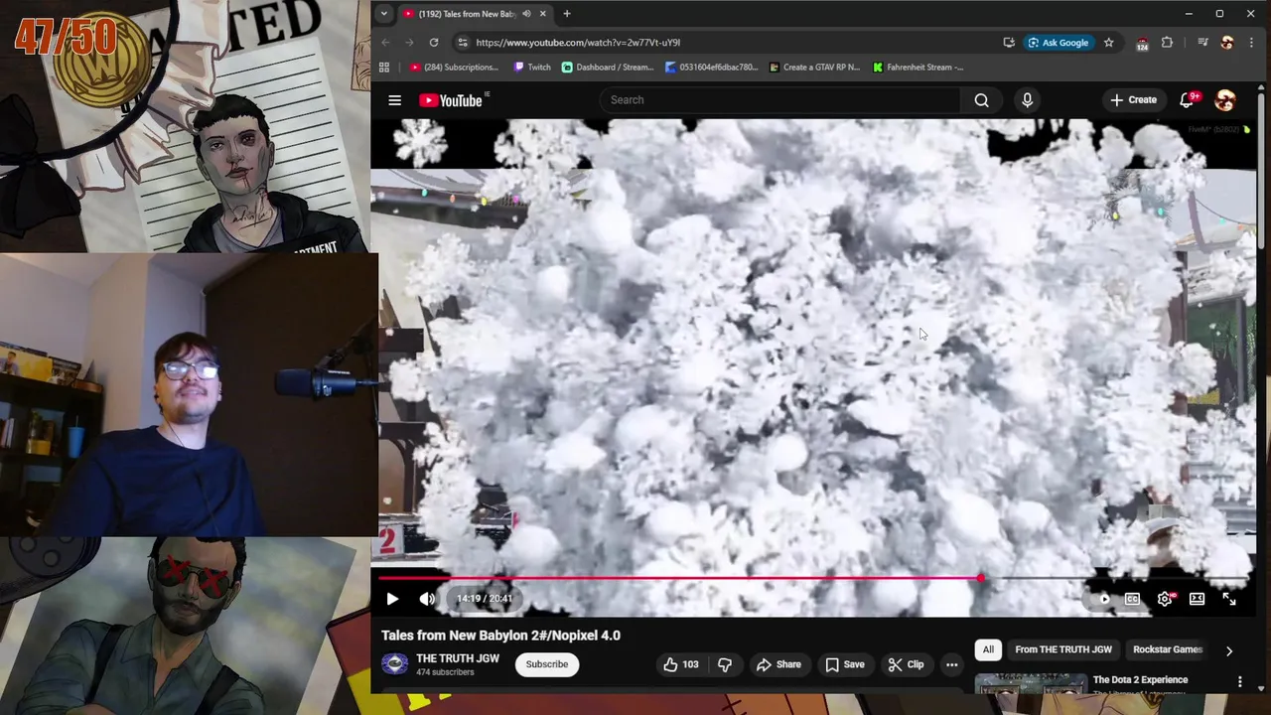Image resolution: width=1271 pixels, height=715 pixels.
Task: Close the Tales from New Babylon tab
Action: 542,14
